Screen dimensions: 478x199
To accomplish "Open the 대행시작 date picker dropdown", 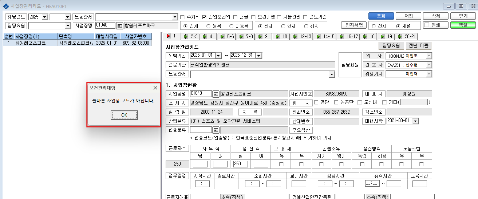I will coord(415,121).
